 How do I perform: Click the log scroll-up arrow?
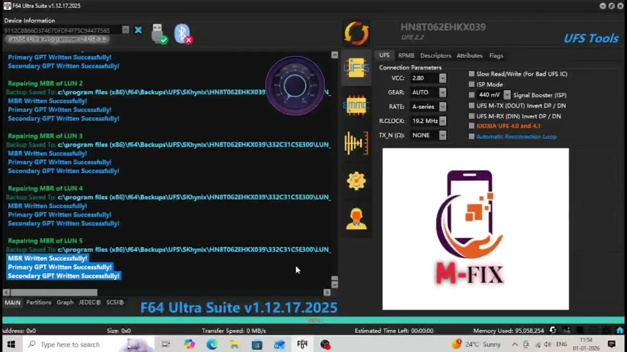click(x=335, y=55)
